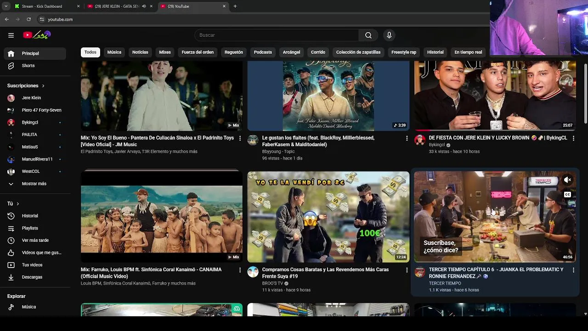Select the Música filter chip

click(114, 52)
